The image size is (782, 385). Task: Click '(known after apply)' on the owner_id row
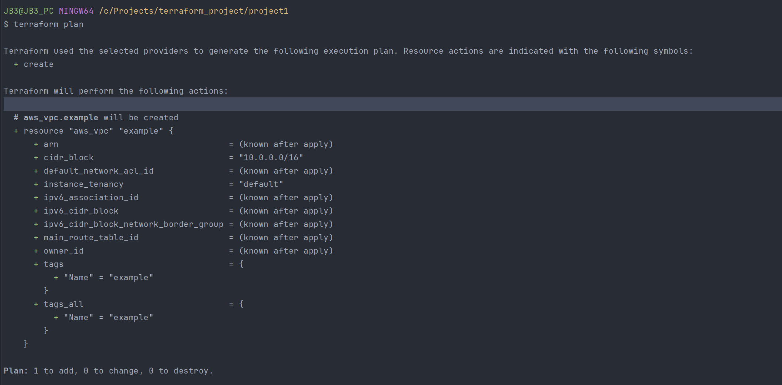point(286,251)
